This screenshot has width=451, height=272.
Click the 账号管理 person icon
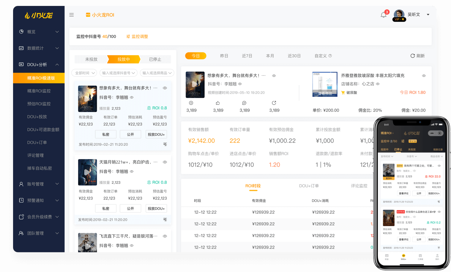point(21,184)
